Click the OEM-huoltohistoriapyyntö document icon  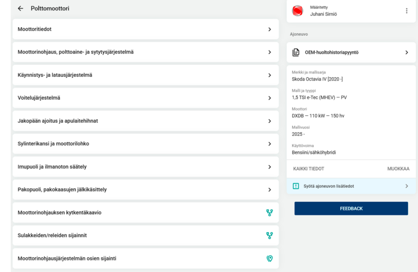(x=296, y=53)
